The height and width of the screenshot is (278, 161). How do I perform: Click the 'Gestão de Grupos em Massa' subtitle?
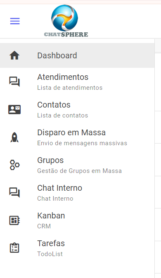coord(79,171)
